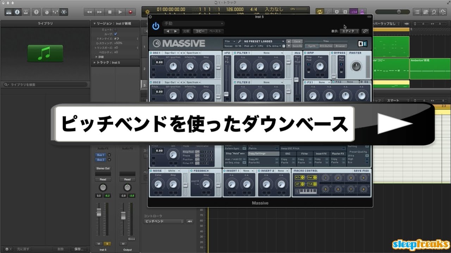
Task: Open the Toolbar display icon
Action: pyautogui.click(x=25, y=12)
